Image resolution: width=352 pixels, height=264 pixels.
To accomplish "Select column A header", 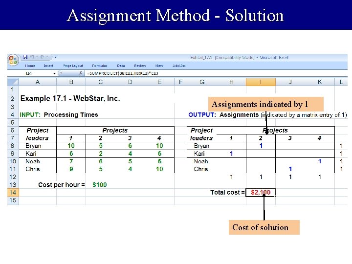I will (x=38, y=82).
